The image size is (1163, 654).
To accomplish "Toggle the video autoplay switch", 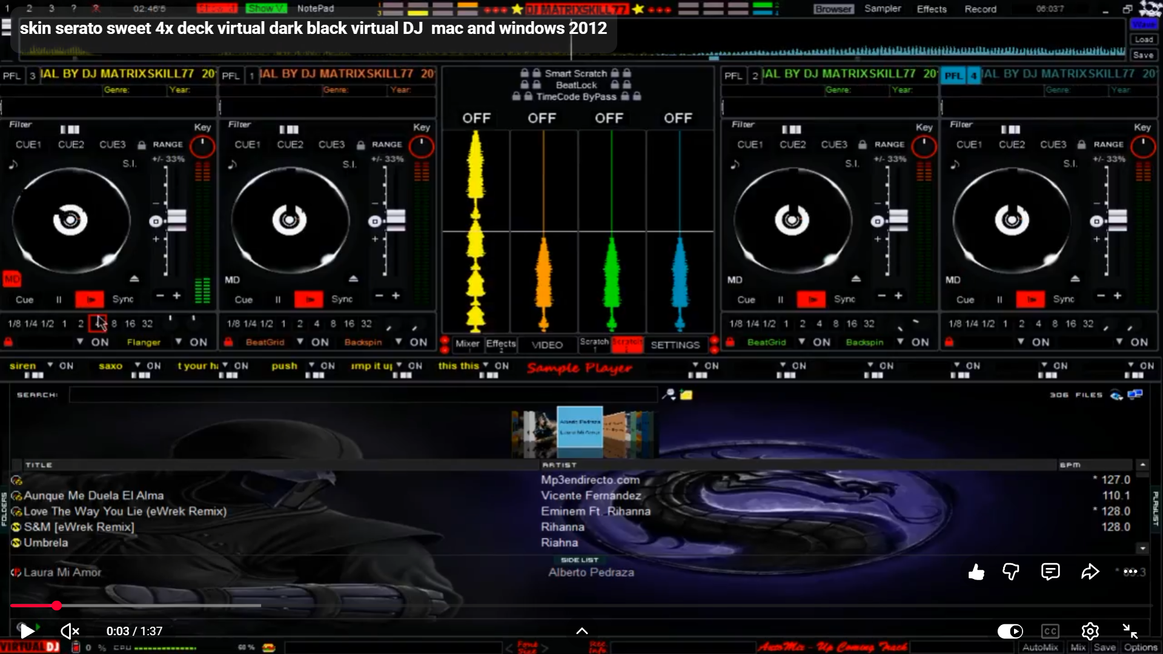I will point(1010,631).
